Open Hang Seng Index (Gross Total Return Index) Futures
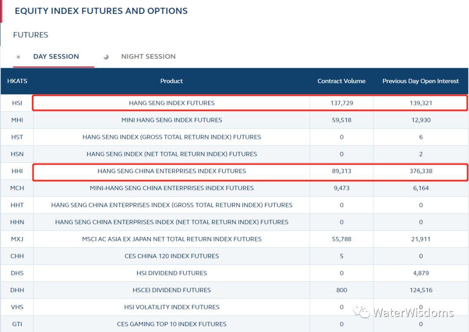This screenshot has height=332, width=469. [x=172, y=137]
